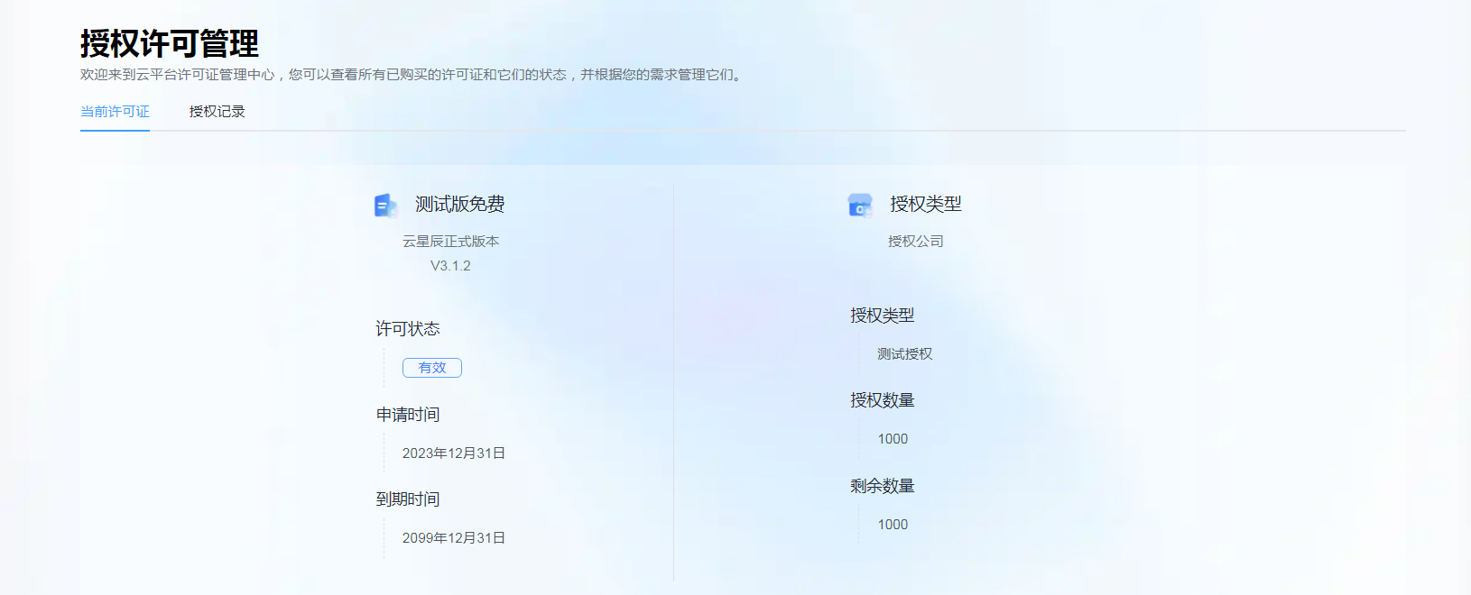Click the 测试版免费 card heading
This screenshot has height=595, width=1471.
tap(459, 205)
